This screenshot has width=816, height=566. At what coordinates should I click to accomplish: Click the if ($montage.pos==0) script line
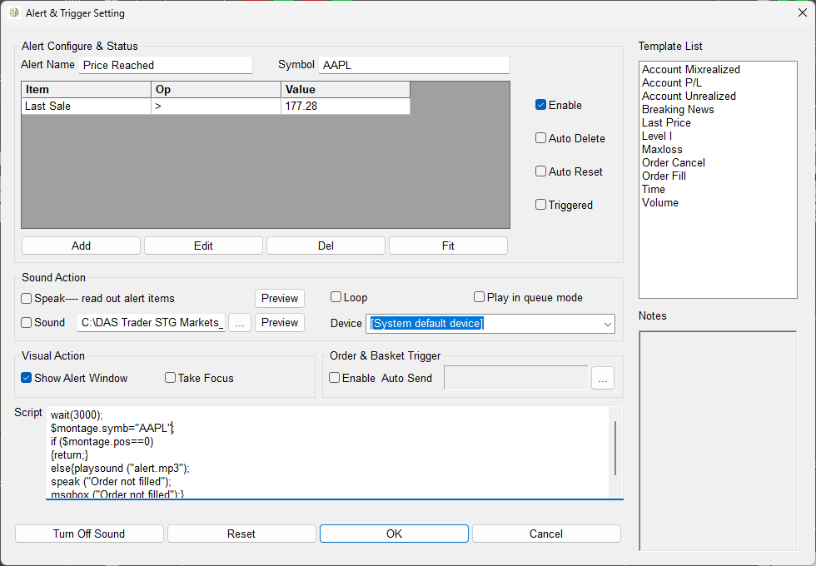pyautogui.click(x=102, y=442)
